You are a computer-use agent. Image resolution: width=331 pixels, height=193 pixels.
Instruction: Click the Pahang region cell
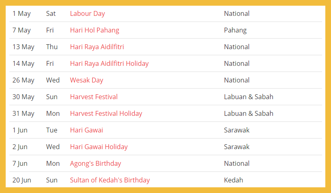(235, 30)
